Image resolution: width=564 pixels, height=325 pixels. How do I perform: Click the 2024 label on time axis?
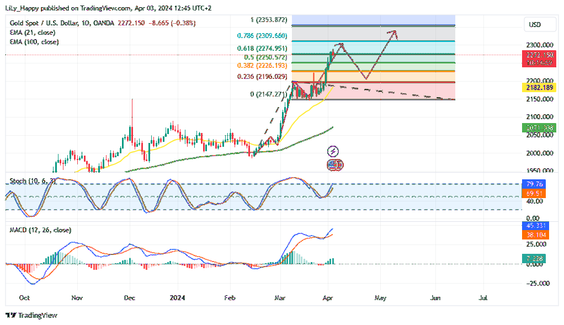click(x=177, y=297)
